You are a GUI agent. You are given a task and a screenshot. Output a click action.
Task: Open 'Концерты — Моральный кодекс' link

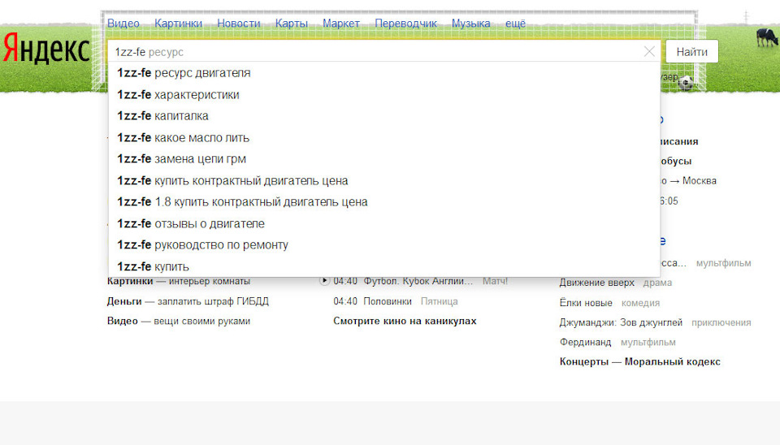639,362
